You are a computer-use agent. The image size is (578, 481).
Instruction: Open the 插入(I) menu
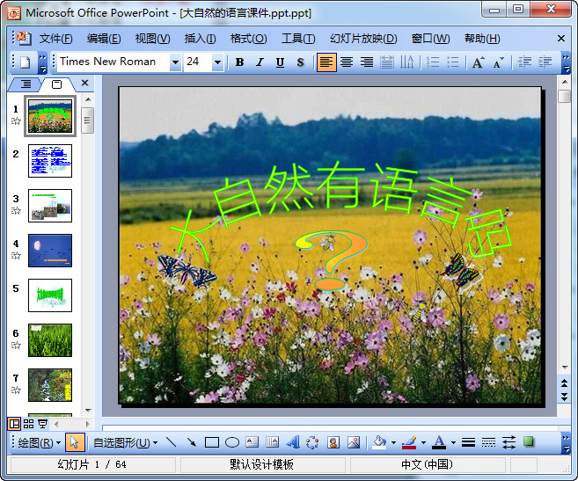[x=200, y=39]
